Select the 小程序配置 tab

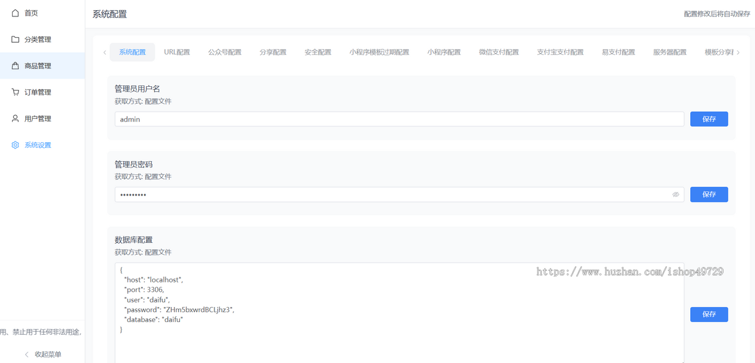[444, 52]
